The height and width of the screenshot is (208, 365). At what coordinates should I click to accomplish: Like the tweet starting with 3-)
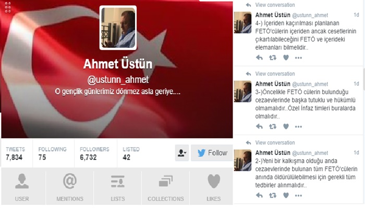click(x=286, y=126)
